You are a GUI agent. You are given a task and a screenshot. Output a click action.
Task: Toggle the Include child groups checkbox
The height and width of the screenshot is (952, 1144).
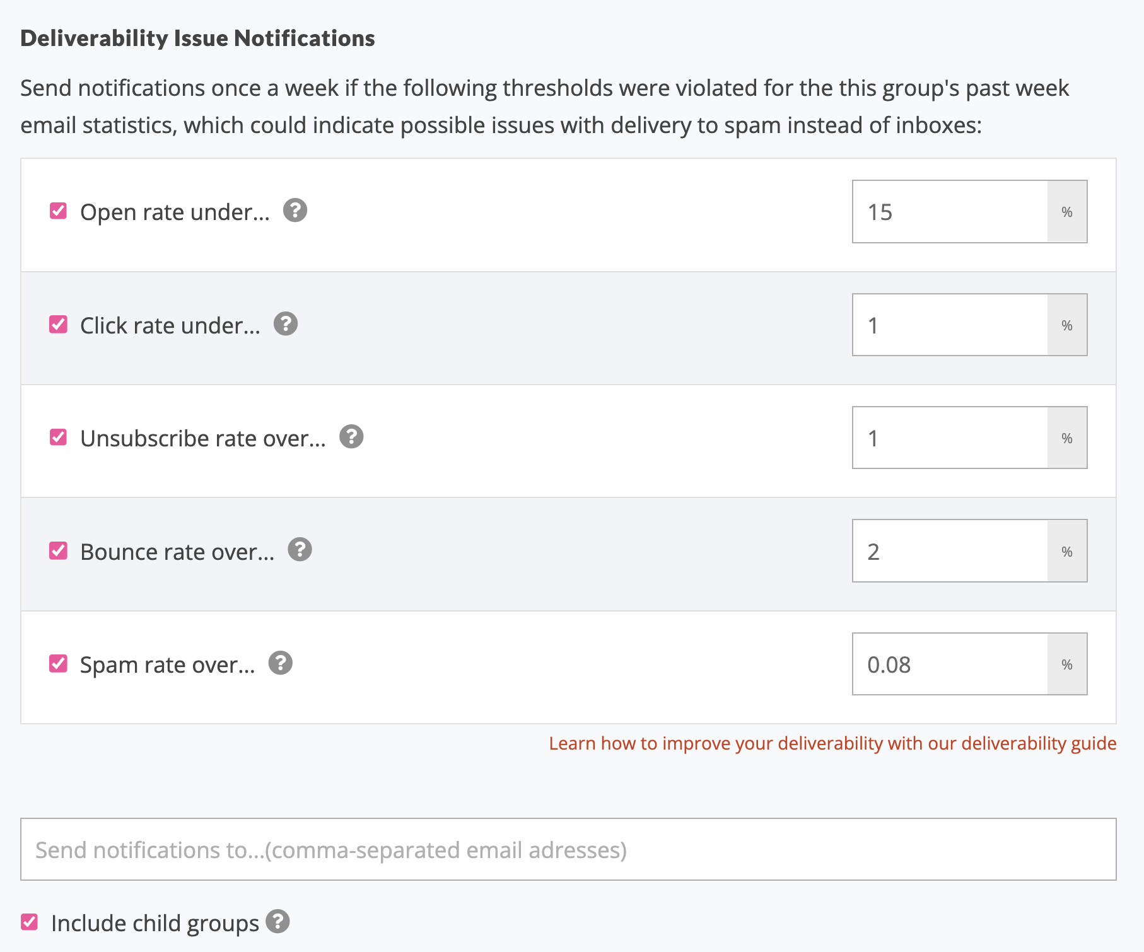click(x=30, y=922)
